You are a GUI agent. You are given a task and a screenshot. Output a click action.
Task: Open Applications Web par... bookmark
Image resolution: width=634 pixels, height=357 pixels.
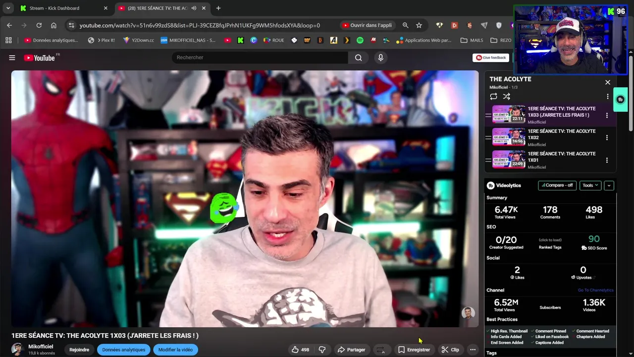point(424,40)
